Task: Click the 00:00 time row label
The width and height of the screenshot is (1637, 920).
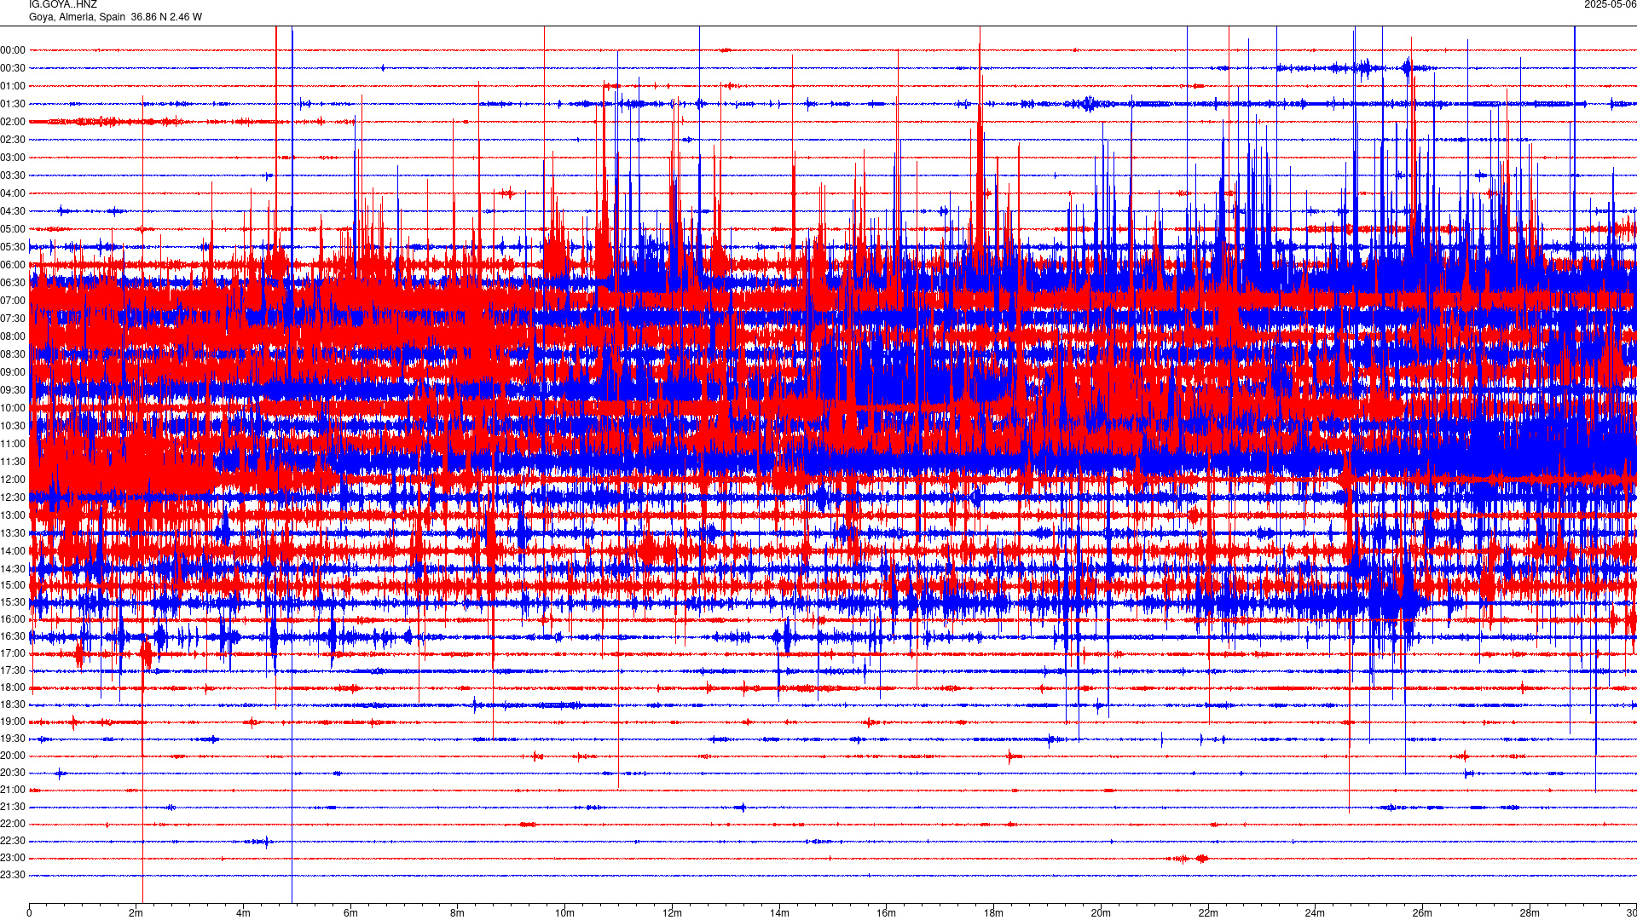Action: [x=13, y=50]
